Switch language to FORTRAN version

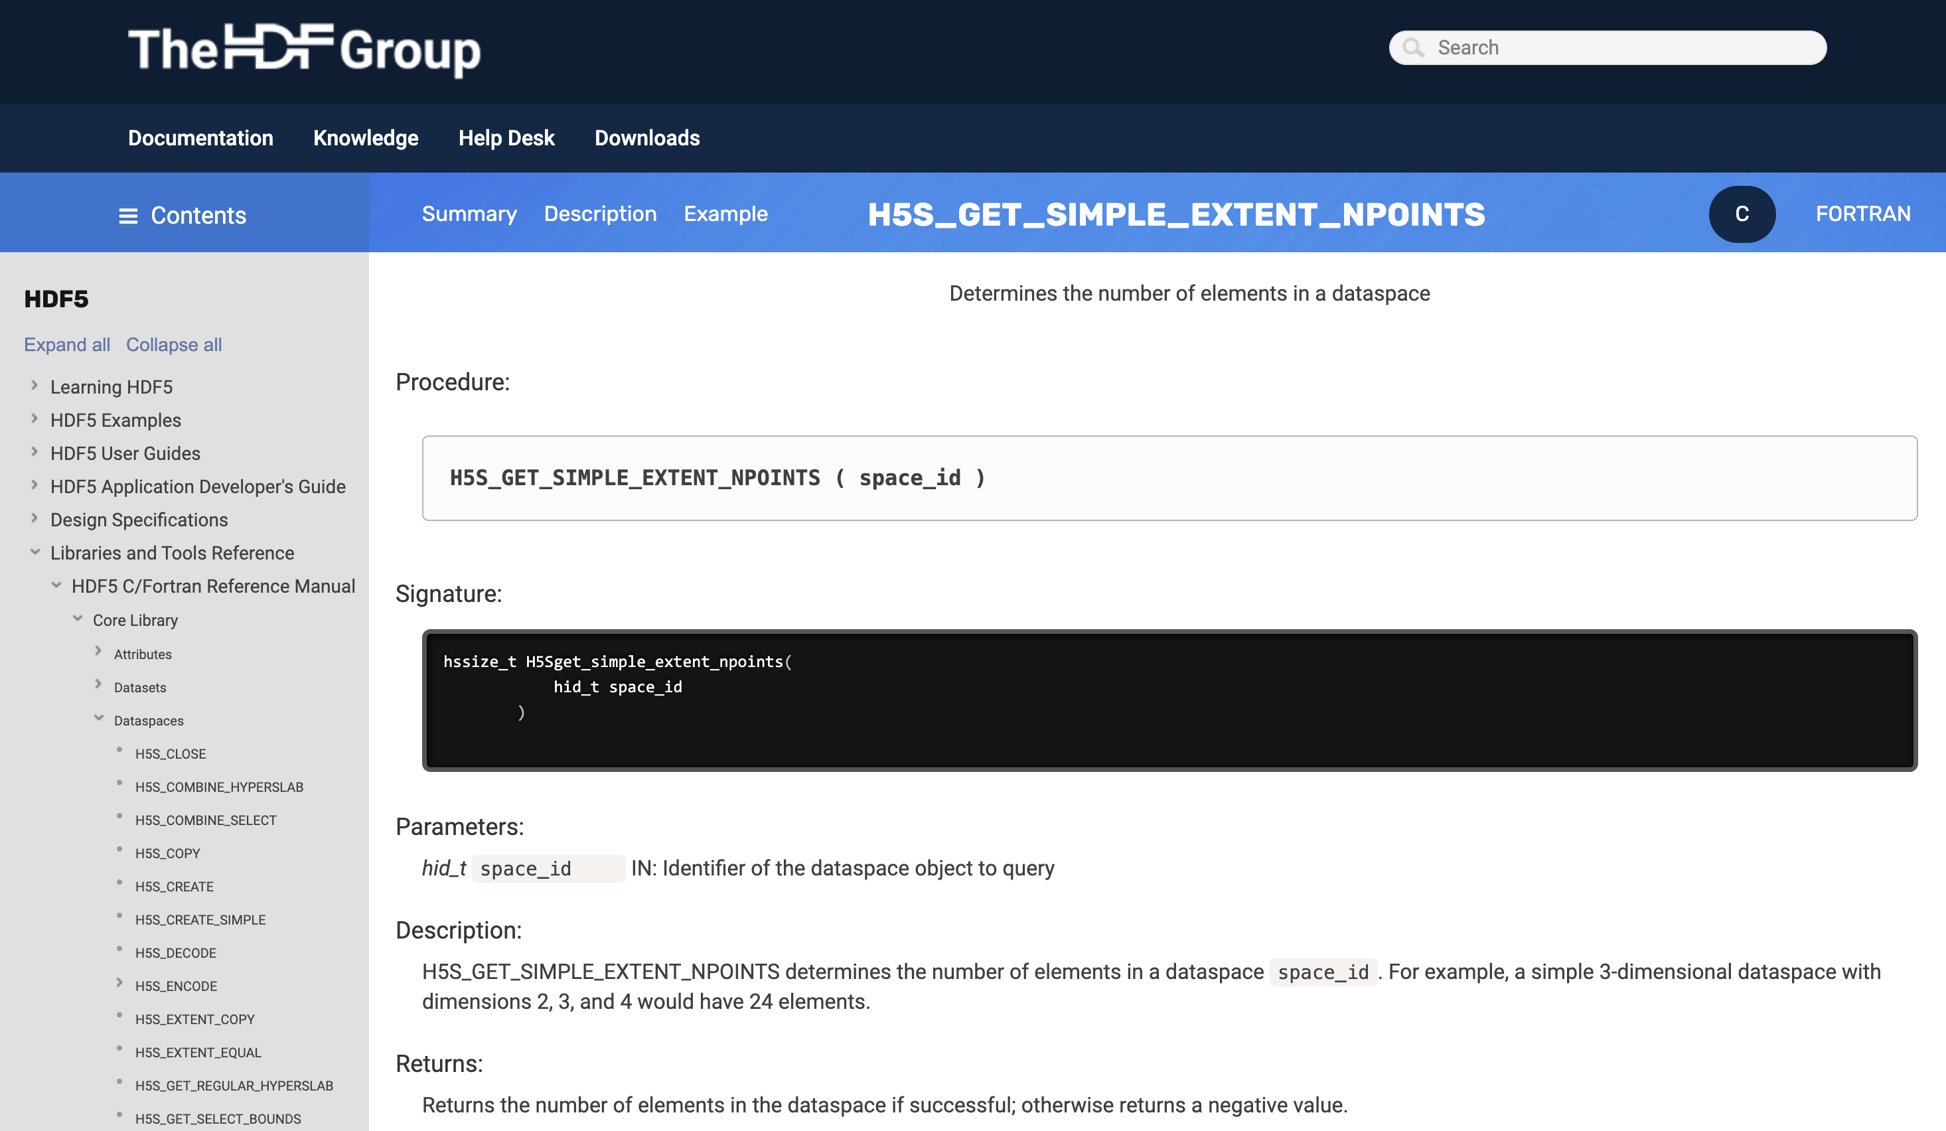tap(1862, 214)
